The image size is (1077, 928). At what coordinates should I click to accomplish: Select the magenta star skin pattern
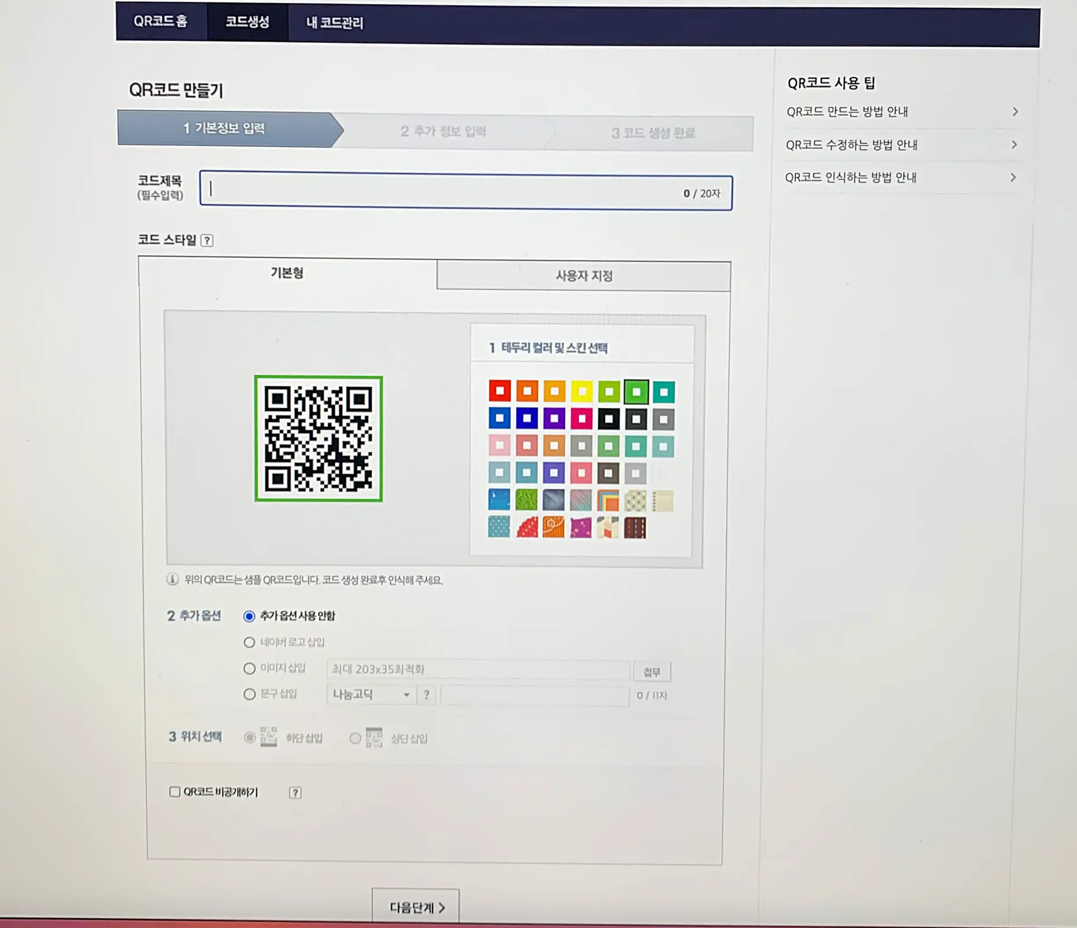[x=581, y=528]
